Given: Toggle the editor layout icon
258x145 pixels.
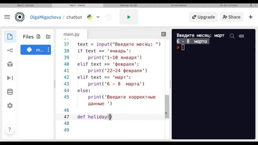Looking at the screenshot, I should [x=164, y=34].
